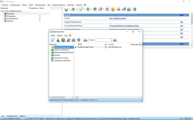Image resolution: width=193 pixels, height=120 pixels.
Task: Click the new message pencil icon in main toolbar
Action: point(81,9)
